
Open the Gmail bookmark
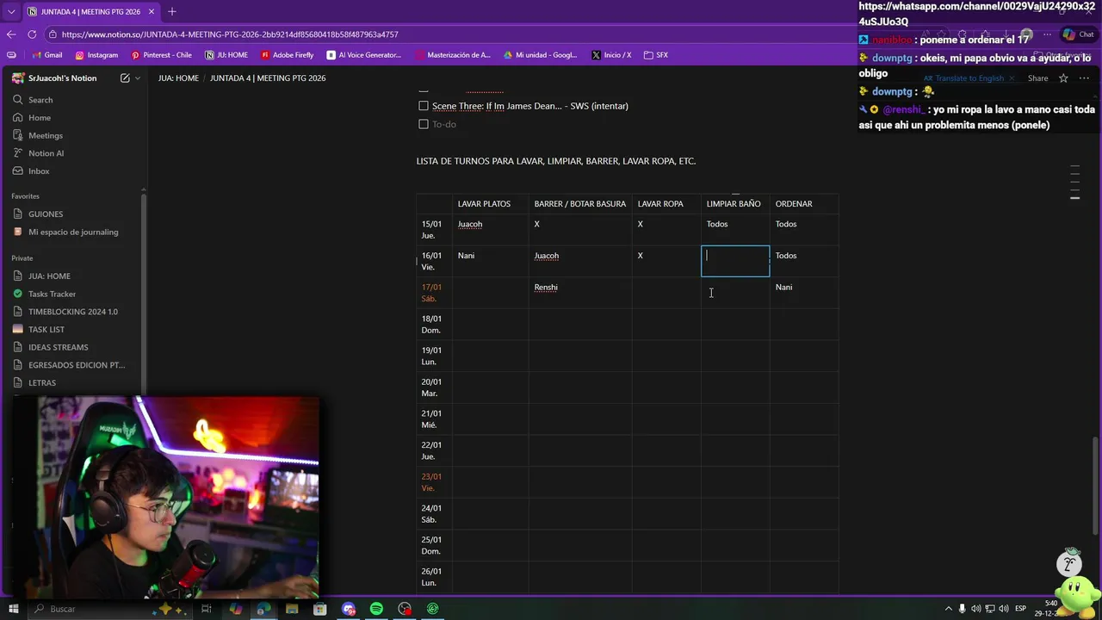[46, 55]
